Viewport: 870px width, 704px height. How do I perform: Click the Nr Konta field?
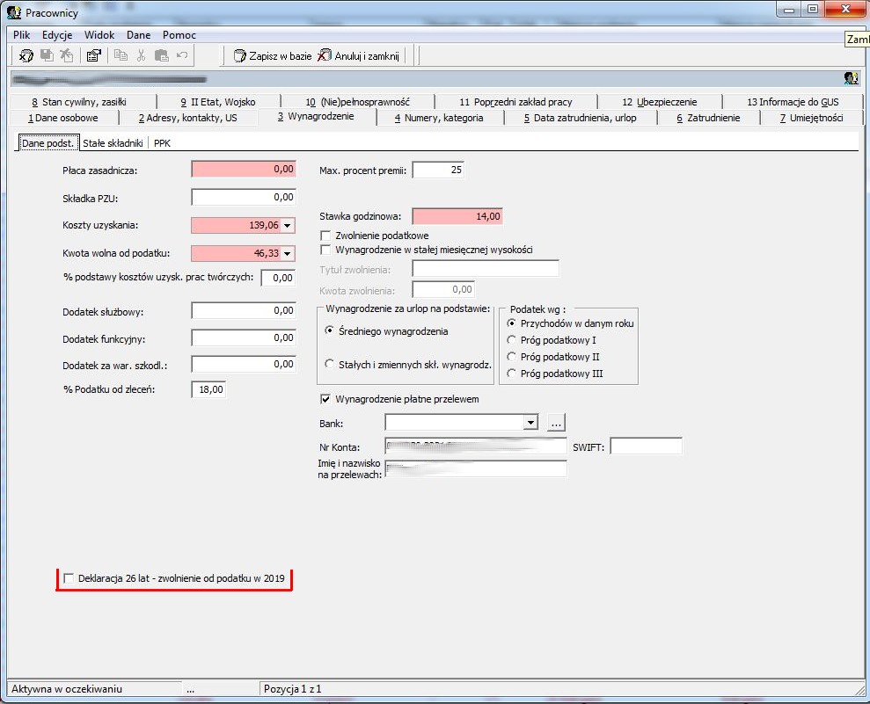476,446
